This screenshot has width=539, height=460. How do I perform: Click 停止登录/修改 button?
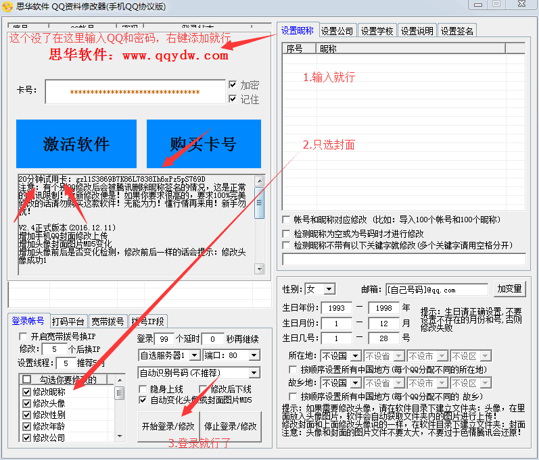[231, 426]
